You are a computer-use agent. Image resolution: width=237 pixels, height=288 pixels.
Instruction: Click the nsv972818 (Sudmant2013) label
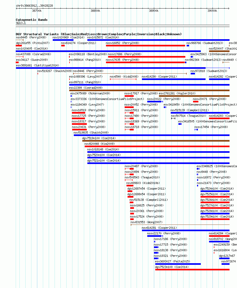[209, 71]
